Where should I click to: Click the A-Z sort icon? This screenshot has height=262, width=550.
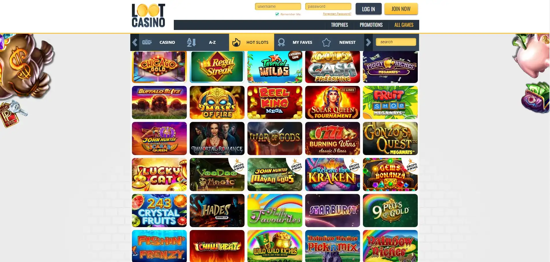191,42
